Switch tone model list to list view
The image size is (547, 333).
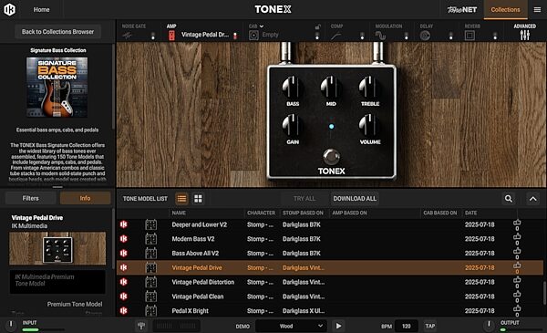coord(181,199)
